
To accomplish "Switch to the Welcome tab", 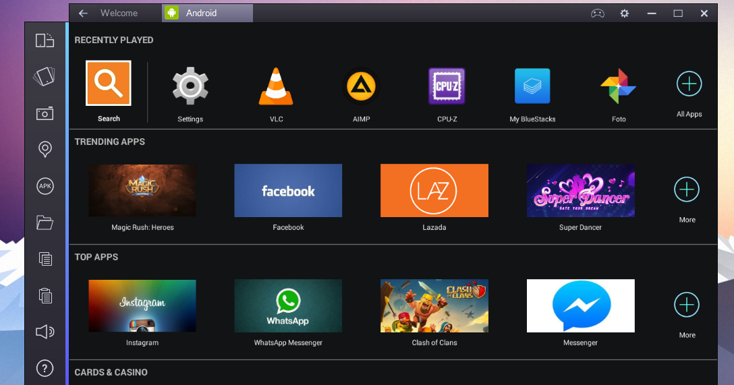I will [119, 13].
